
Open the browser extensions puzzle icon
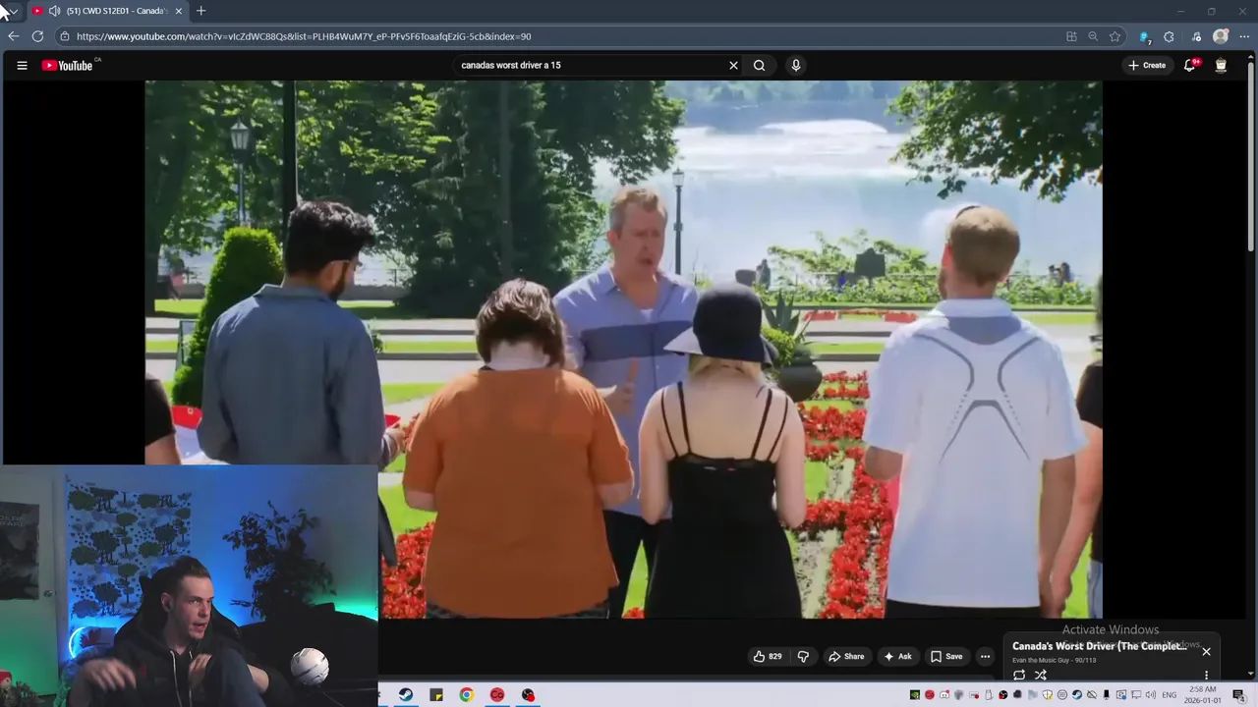pyautogui.click(x=1169, y=36)
